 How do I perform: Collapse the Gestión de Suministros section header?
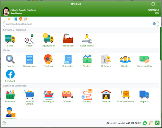(80, 86)
